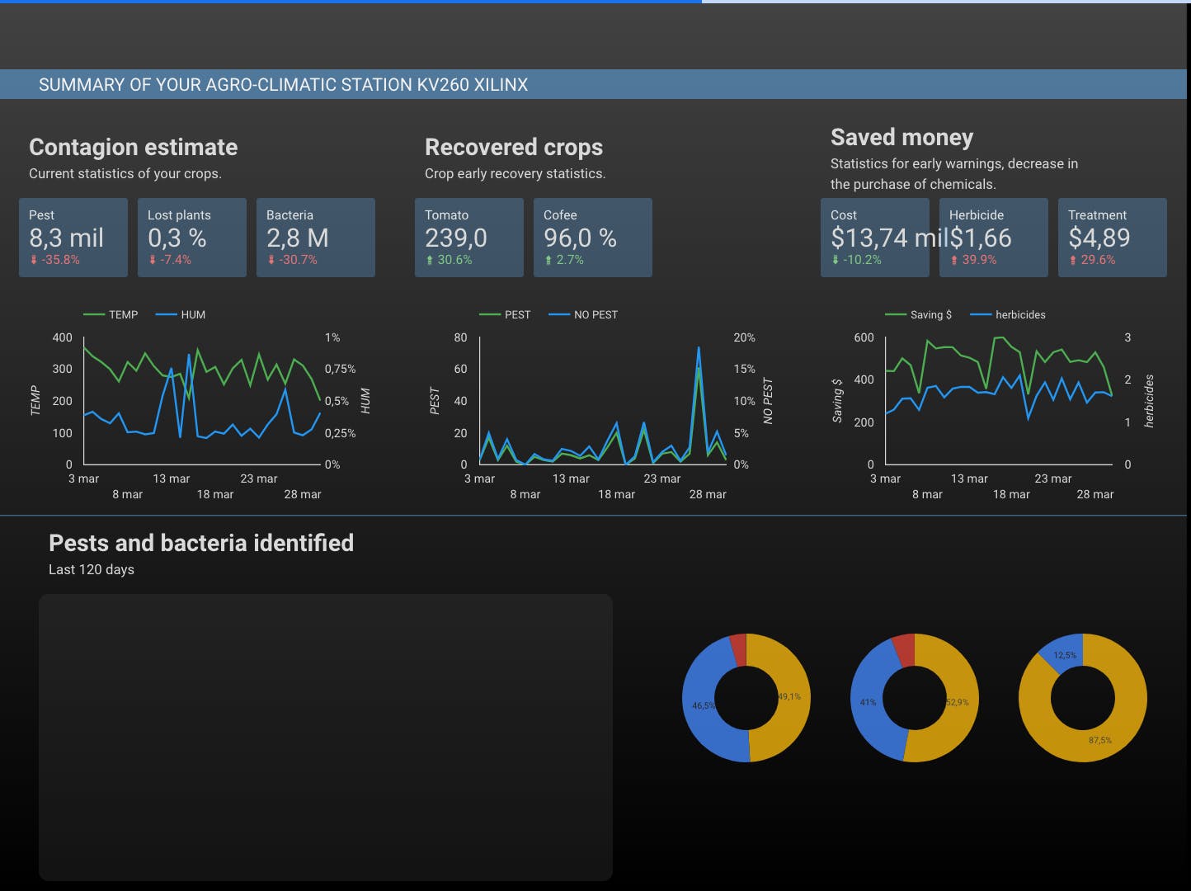Click the 29.6% change under Treatment
Screen dimensions: 1191x891
1098,260
